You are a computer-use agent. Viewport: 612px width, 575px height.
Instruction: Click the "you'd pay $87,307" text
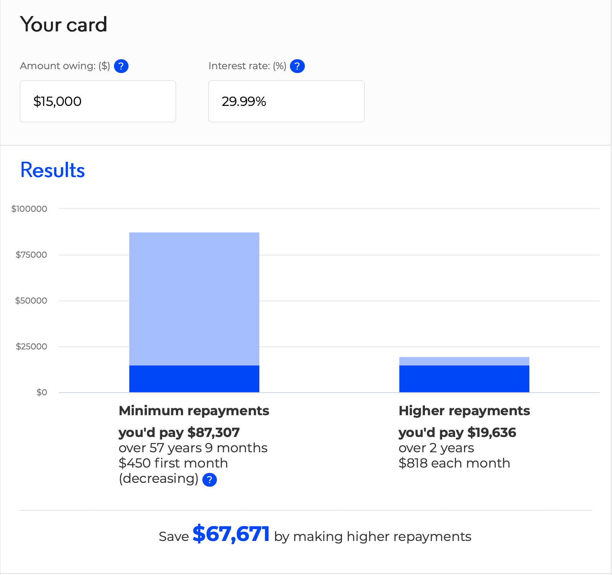tap(179, 432)
